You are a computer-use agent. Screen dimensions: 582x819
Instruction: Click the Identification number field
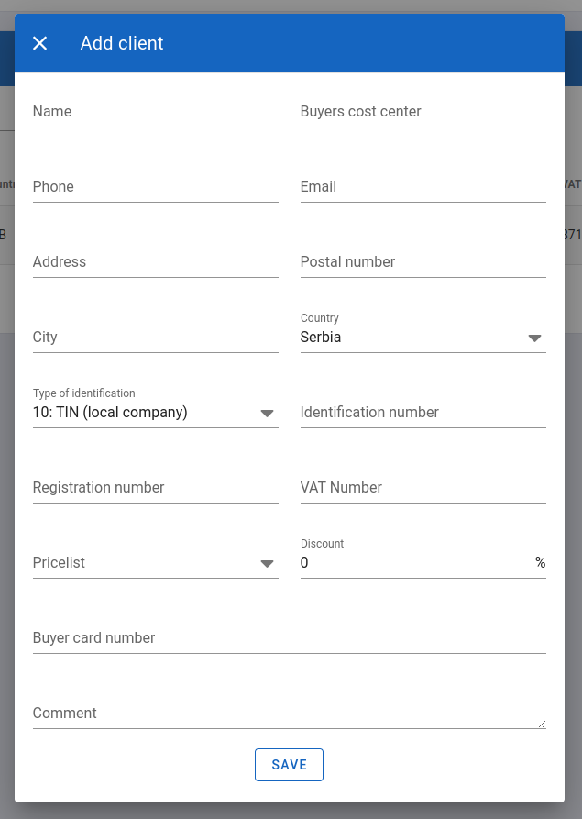tap(423, 413)
